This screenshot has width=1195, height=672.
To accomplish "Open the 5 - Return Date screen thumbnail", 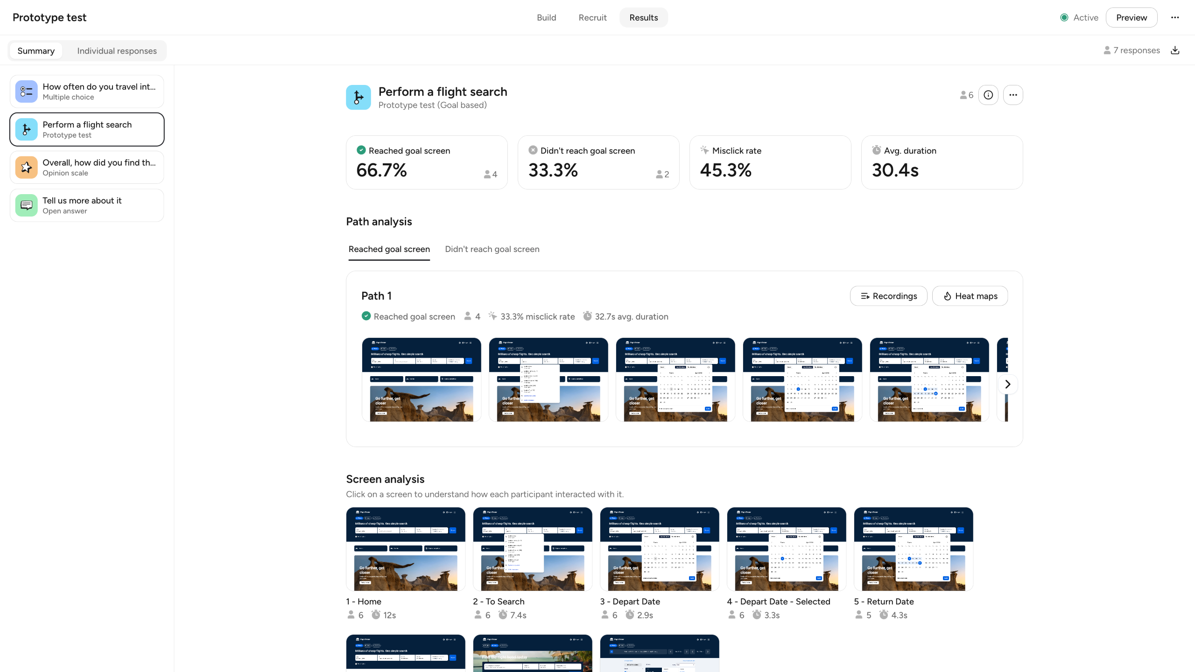I will point(914,549).
